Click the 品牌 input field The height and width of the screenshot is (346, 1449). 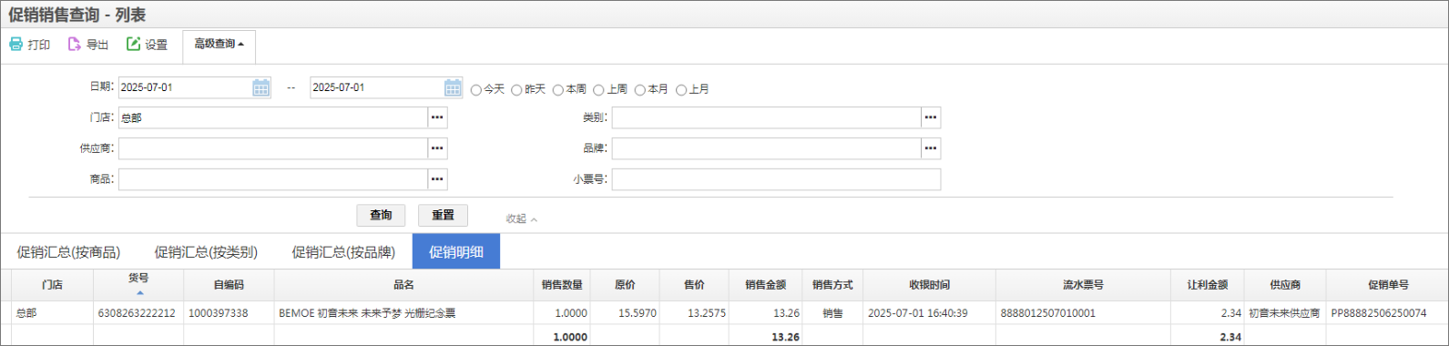pyautogui.click(x=766, y=148)
